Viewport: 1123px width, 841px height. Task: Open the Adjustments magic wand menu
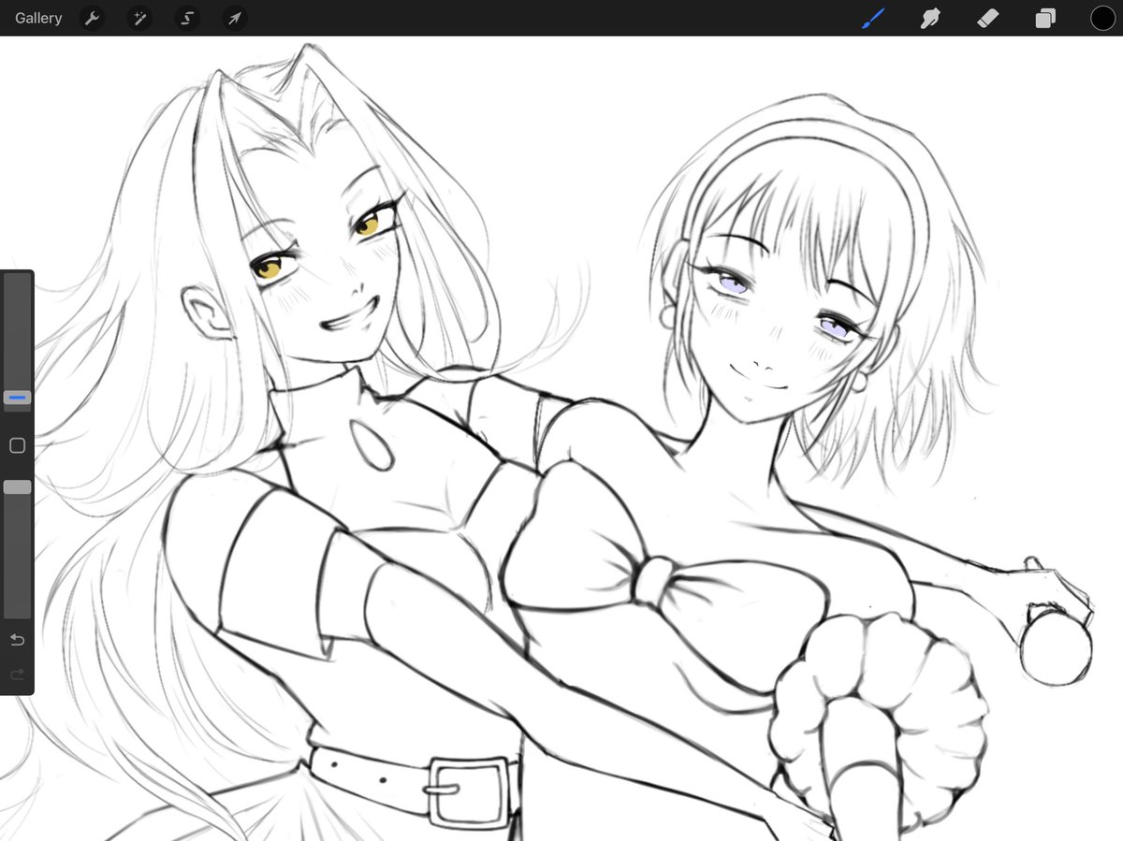(x=139, y=18)
